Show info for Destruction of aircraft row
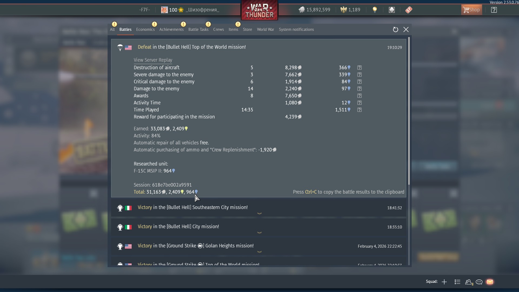Image resolution: width=519 pixels, height=292 pixels. (359, 68)
